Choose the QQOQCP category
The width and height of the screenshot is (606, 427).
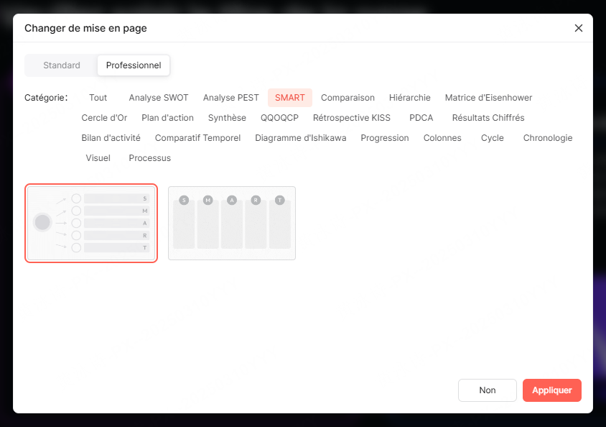pyautogui.click(x=279, y=118)
